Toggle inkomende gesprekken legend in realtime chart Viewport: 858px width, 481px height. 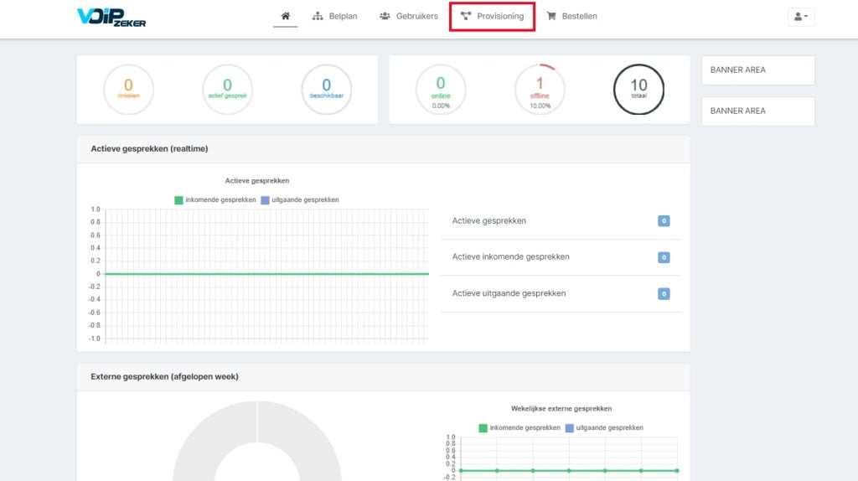click(215, 199)
